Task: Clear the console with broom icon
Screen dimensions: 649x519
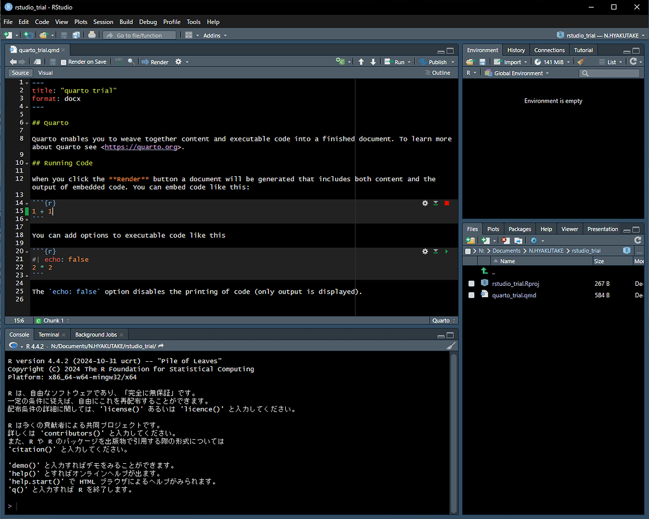Action: [x=451, y=346]
